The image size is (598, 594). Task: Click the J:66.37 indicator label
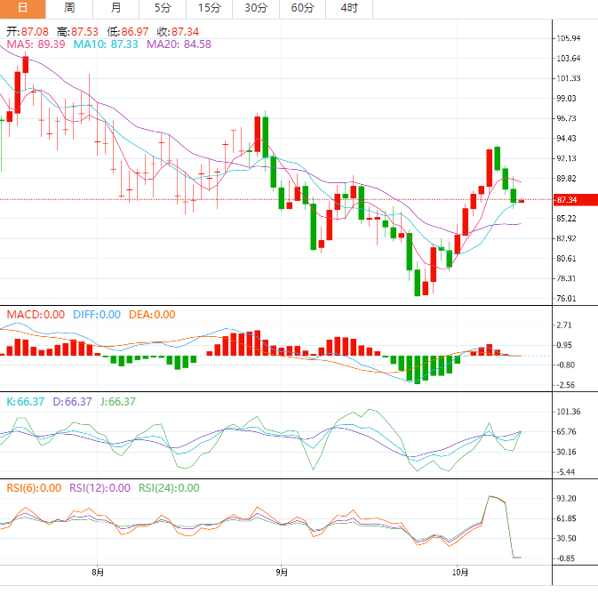tap(118, 402)
